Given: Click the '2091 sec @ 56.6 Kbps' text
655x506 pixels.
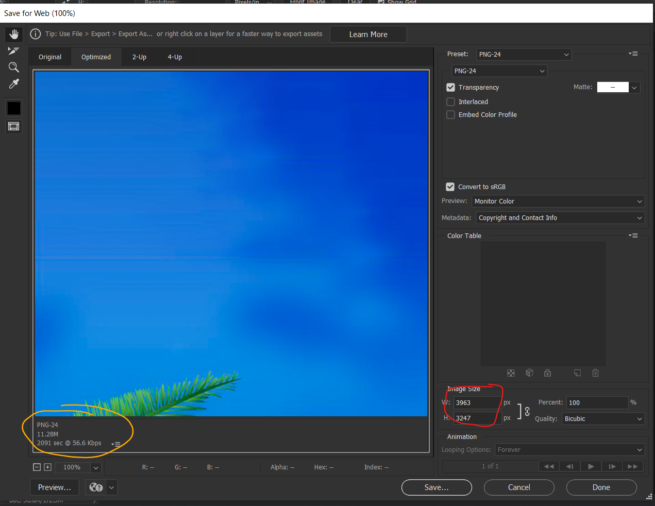Looking at the screenshot, I should click(69, 443).
